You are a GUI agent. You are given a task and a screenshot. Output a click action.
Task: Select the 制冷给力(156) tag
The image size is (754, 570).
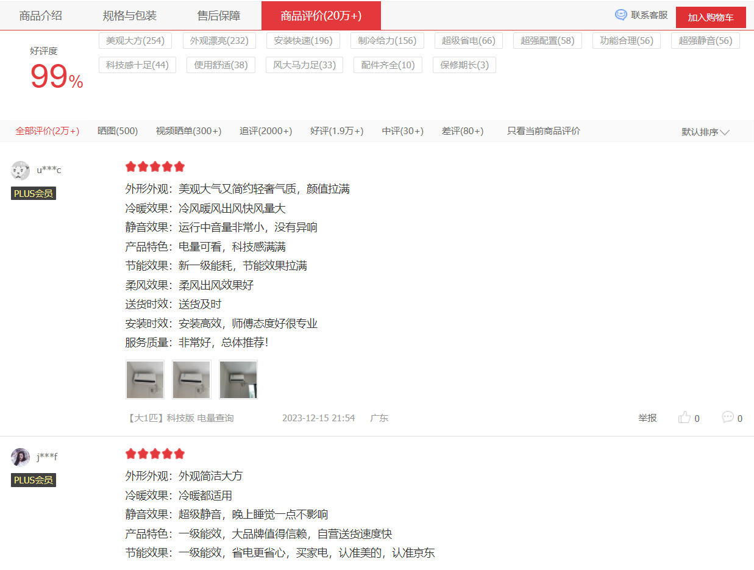tap(387, 41)
